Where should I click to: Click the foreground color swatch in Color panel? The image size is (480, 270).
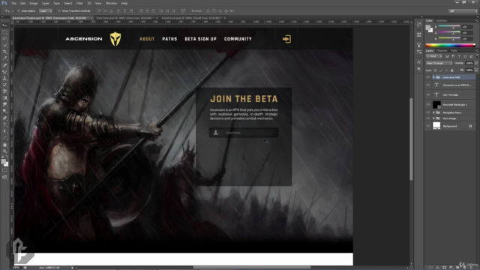coord(428,28)
